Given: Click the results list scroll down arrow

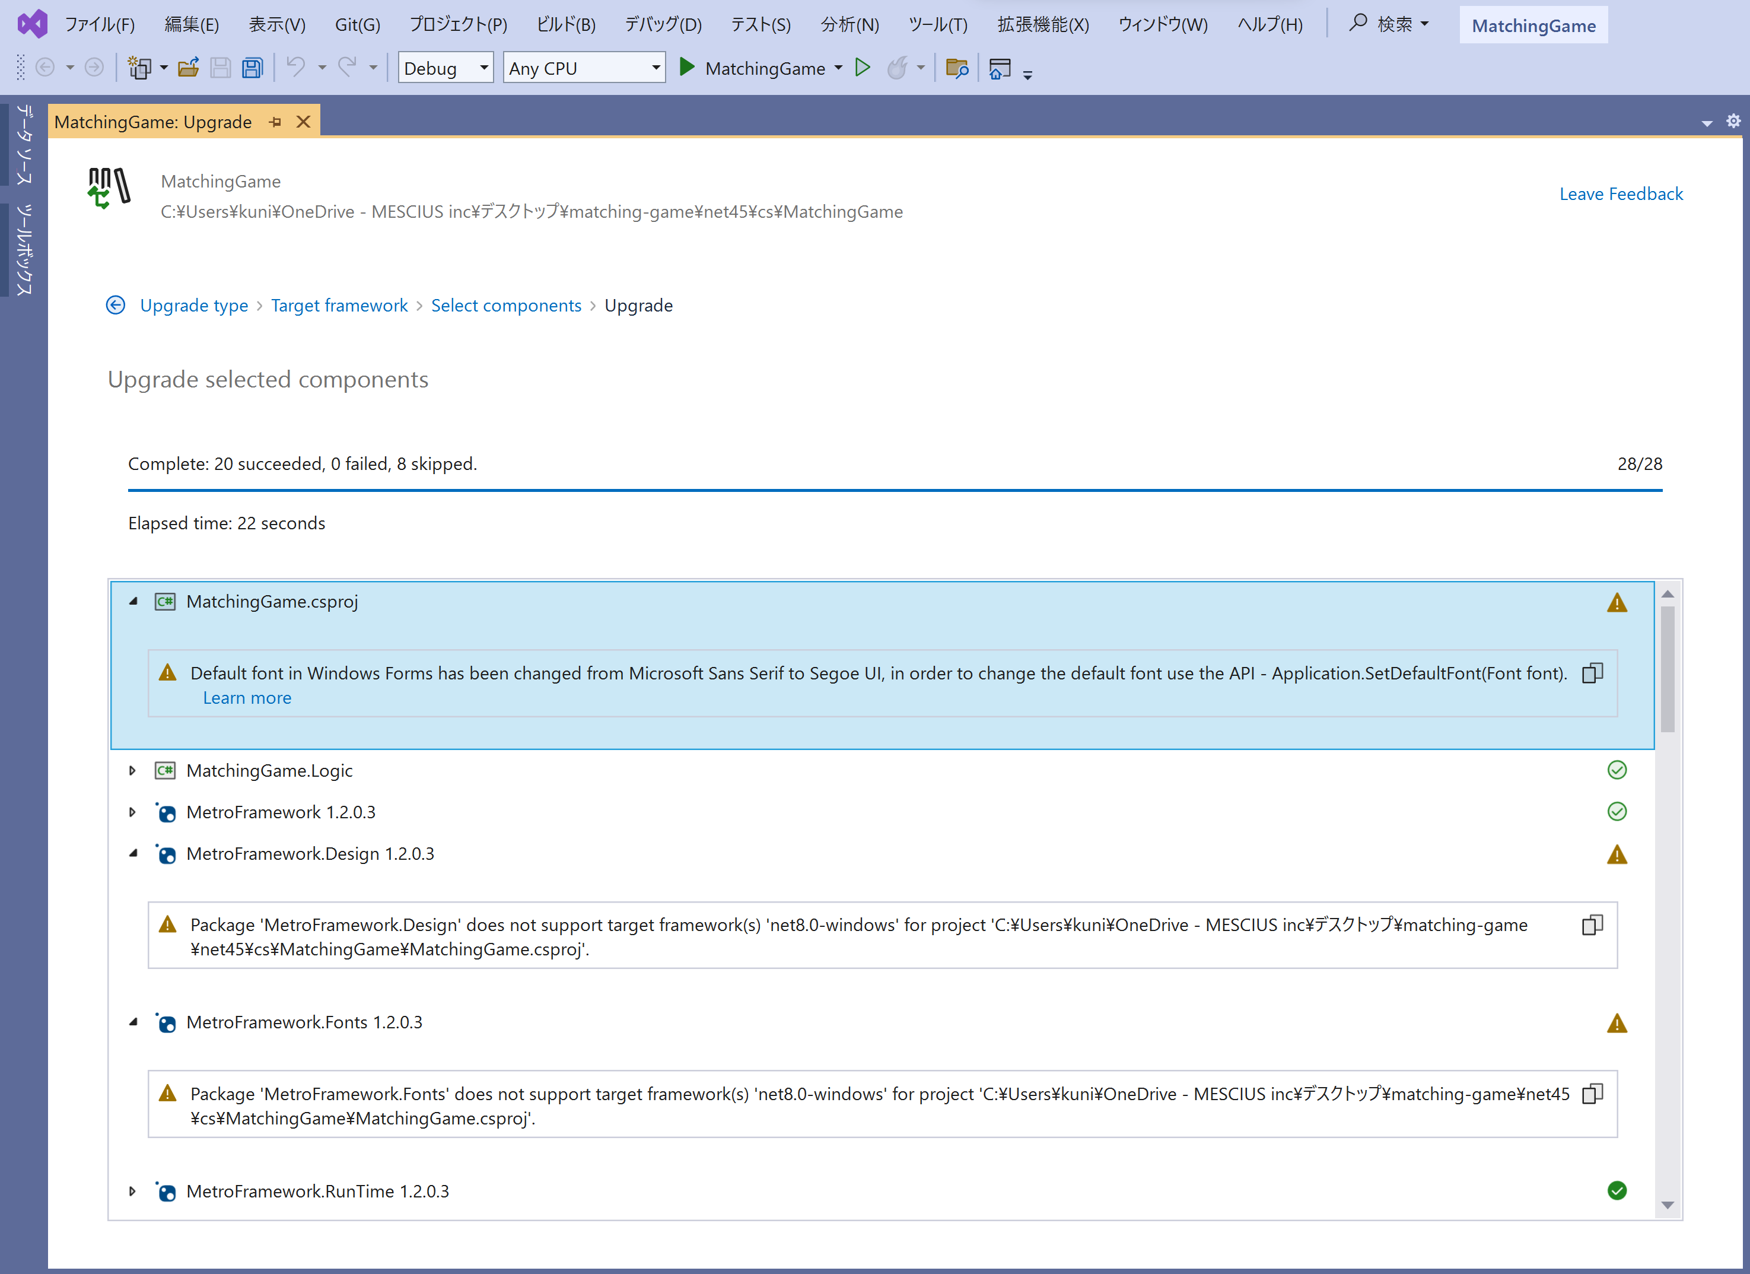Looking at the screenshot, I should pos(1668,1205).
